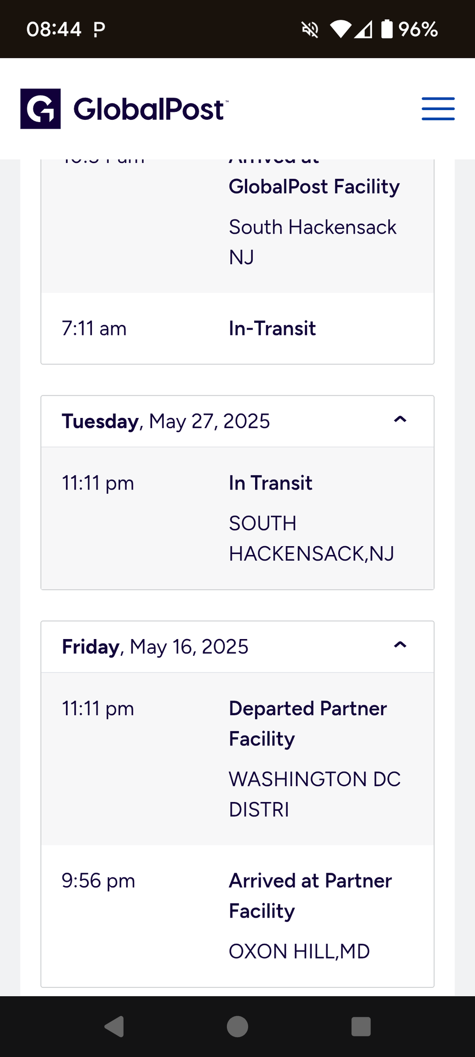Select the 7:11 am In-Transit entry

point(237,328)
